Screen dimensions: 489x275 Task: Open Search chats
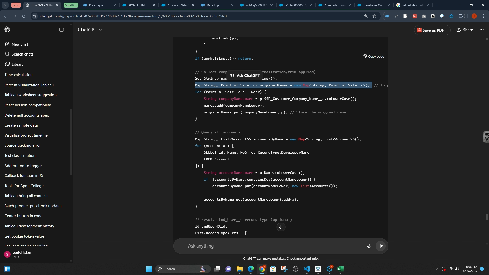click(x=22, y=54)
